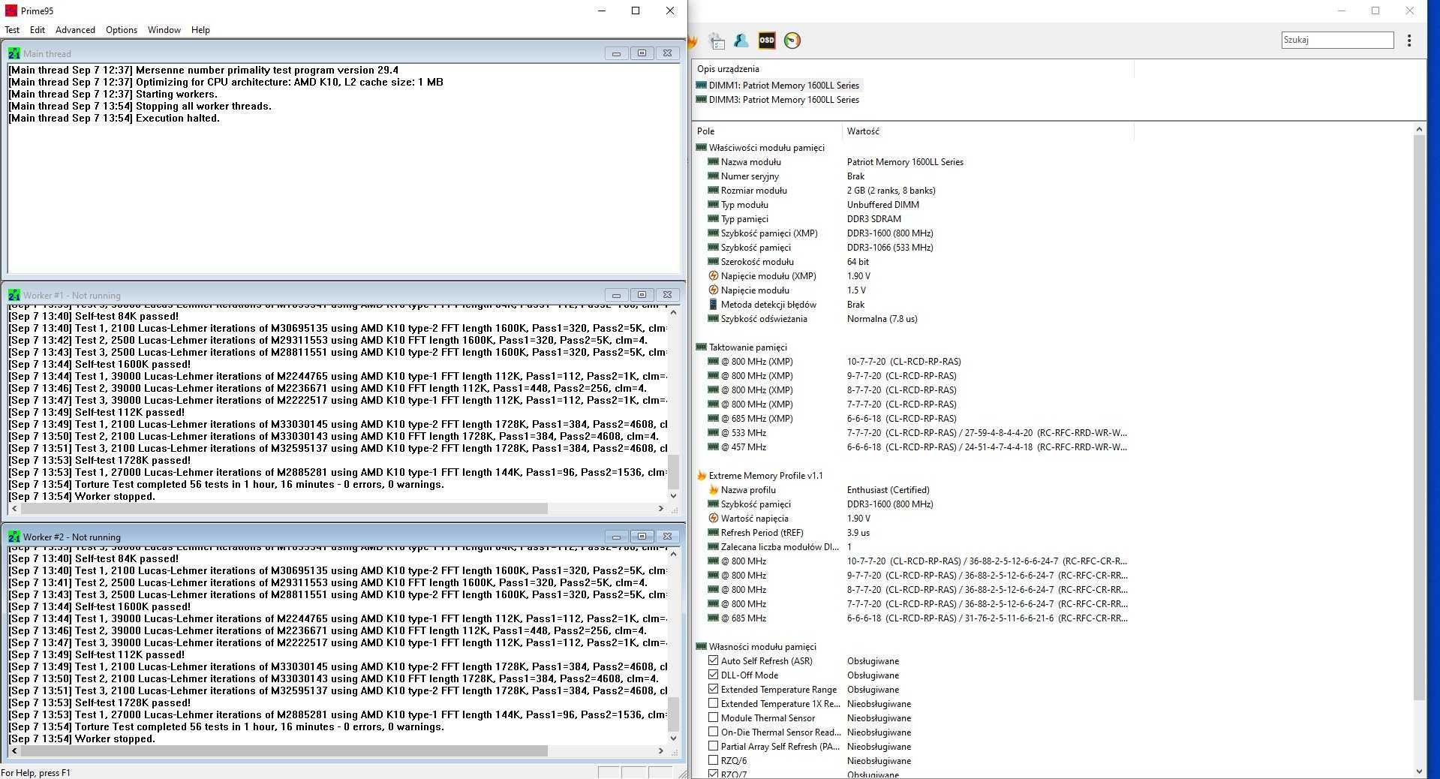This screenshot has height=779, width=1440.
Task: Toggle the Extended Temperature 1X Refresh checkbox
Action: (713, 703)
